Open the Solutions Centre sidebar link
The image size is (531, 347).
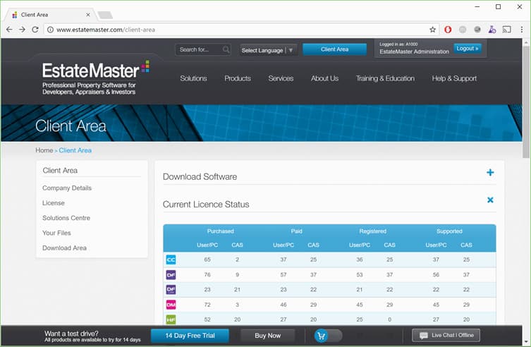click(x=66, y=218)
